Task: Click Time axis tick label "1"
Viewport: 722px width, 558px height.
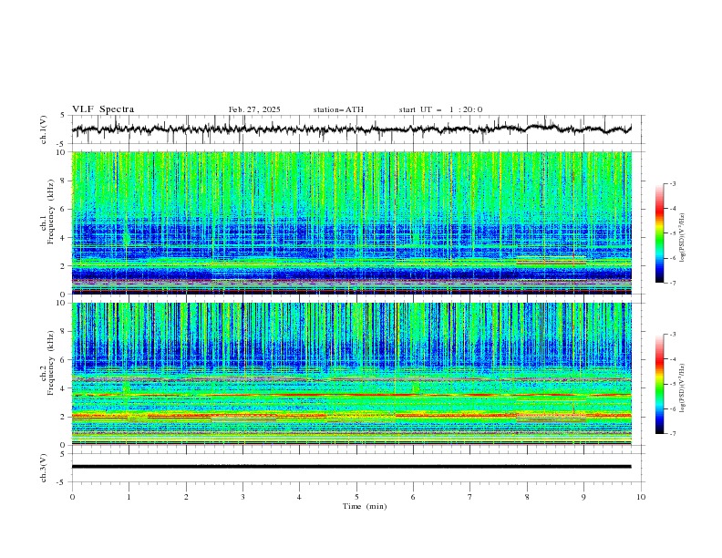Action: [x=129, y=497]
